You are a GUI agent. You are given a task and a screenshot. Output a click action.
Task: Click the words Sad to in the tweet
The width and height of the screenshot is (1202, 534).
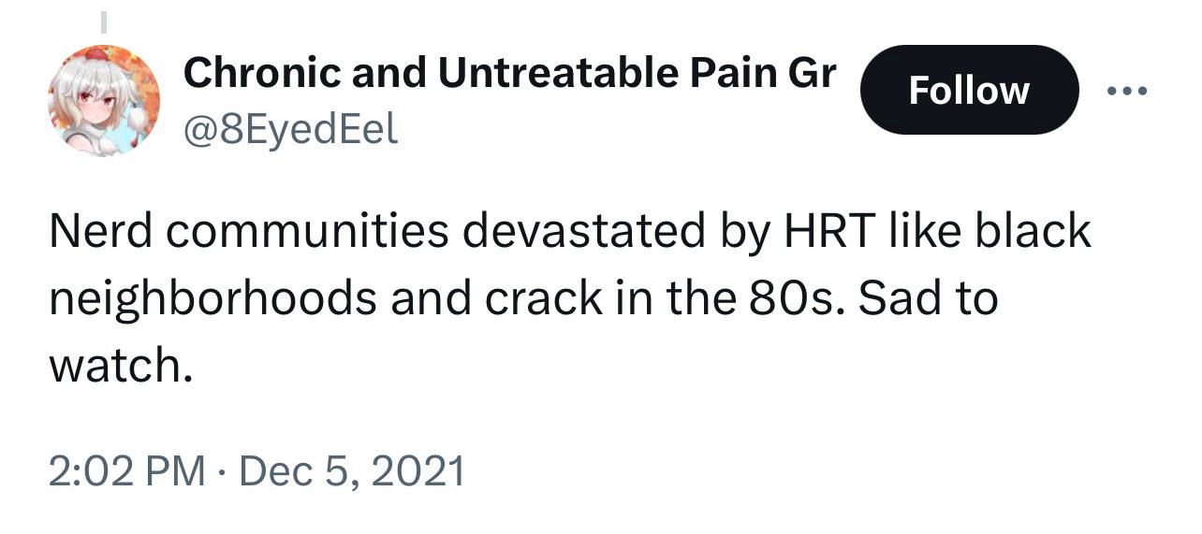pos(928,299)
